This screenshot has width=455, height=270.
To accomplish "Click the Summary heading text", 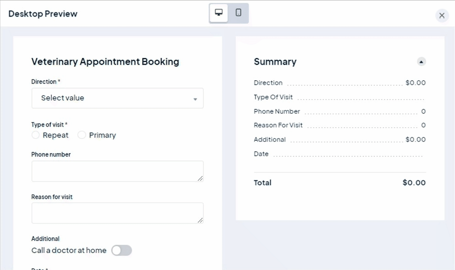I will click(275, 61).
